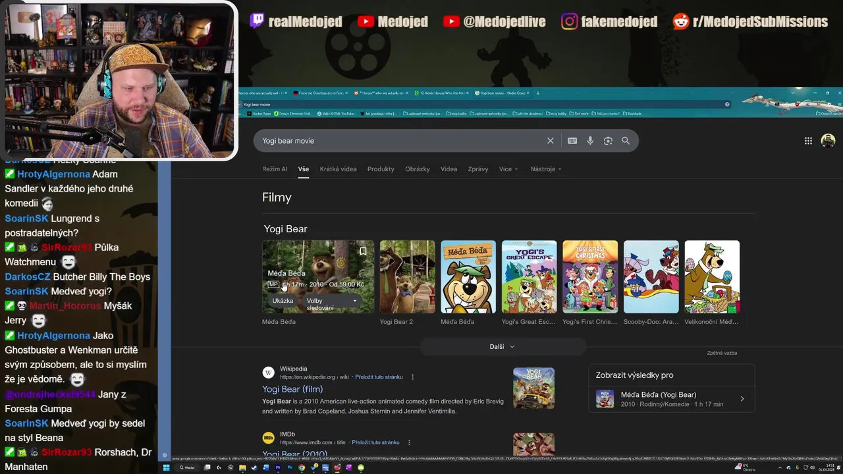The height and width of the screenshot is (474, 843).
Task: Switch to the Videa tab
Action: (449, 169)
